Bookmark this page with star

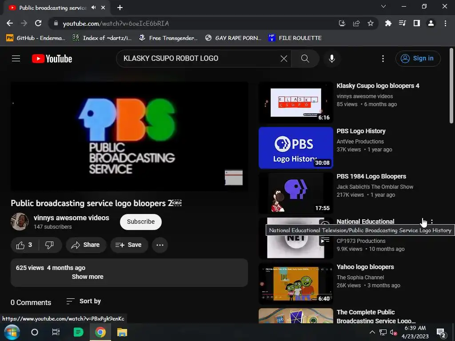pyautogui.click(x=371, y=23)
